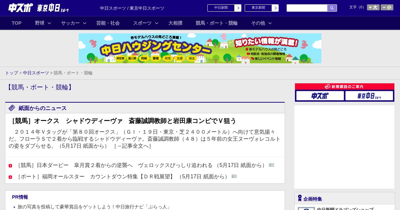This screenshot has height=210, width=400.
Task: Click トップ breadcrumb link
Action: (12, 73)
